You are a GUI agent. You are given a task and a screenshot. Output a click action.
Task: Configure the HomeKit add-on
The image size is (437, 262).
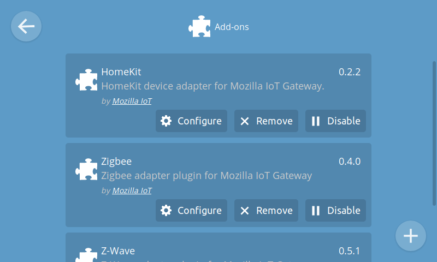point(191,121)
